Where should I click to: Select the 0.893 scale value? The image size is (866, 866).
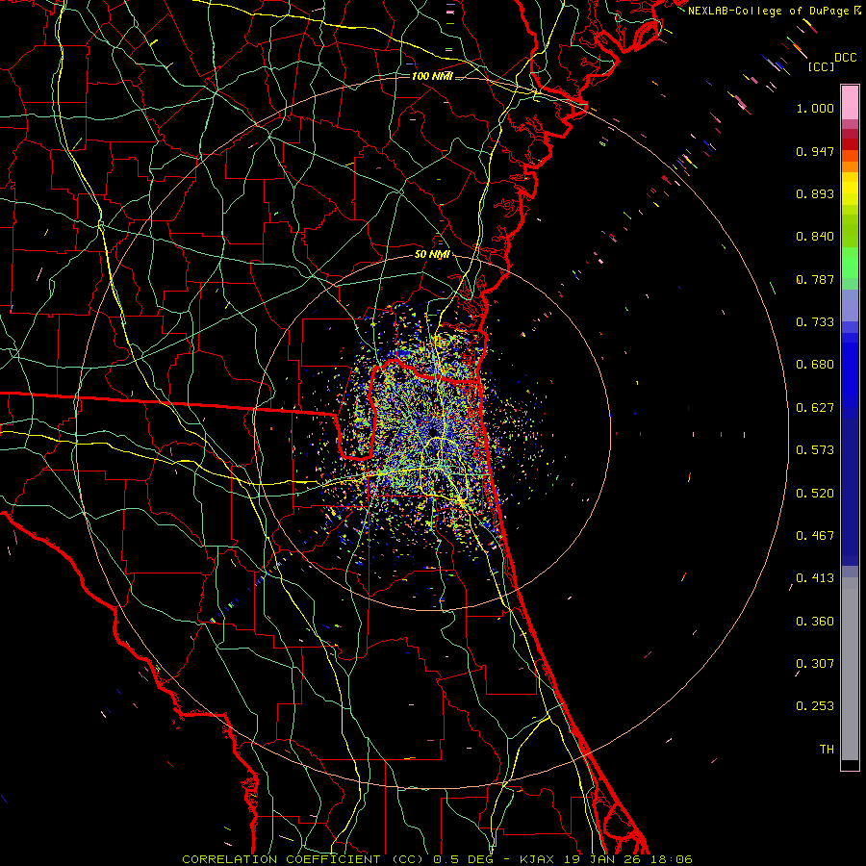(815, 193)
